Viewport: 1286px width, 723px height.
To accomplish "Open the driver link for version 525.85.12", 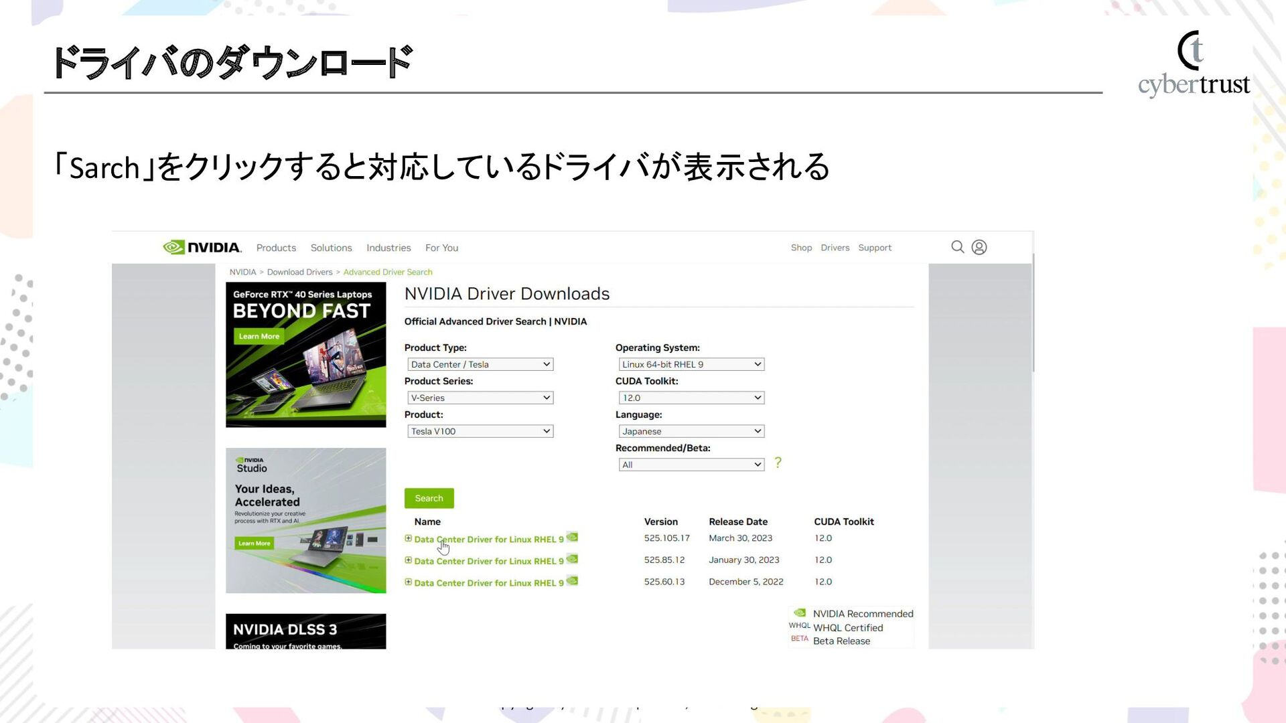I will pos(489,561).
